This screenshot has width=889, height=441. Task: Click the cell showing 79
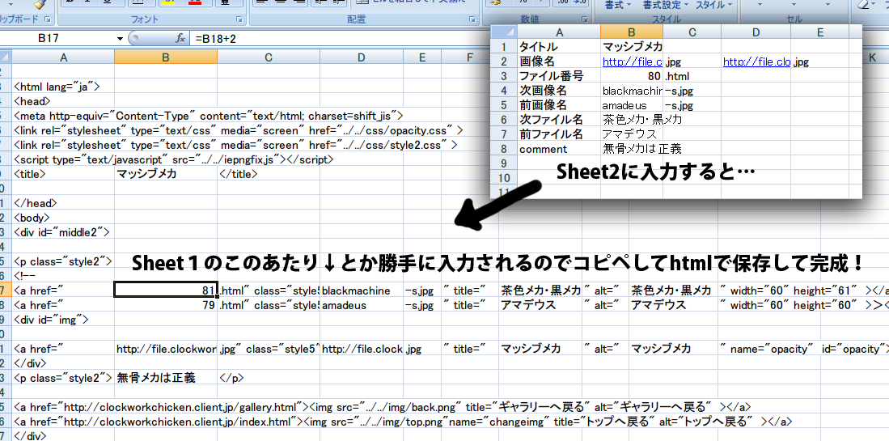click(x=166, y=306)
